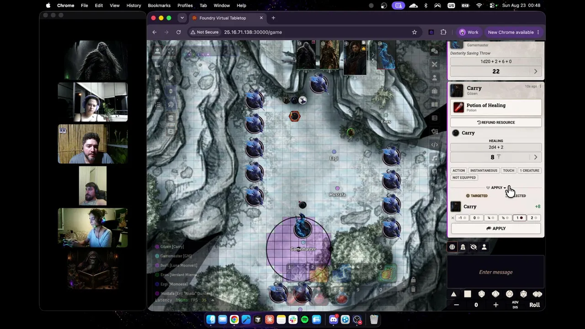
Task: Click the 2d4 + 2 healing formula
Action: 496,147
